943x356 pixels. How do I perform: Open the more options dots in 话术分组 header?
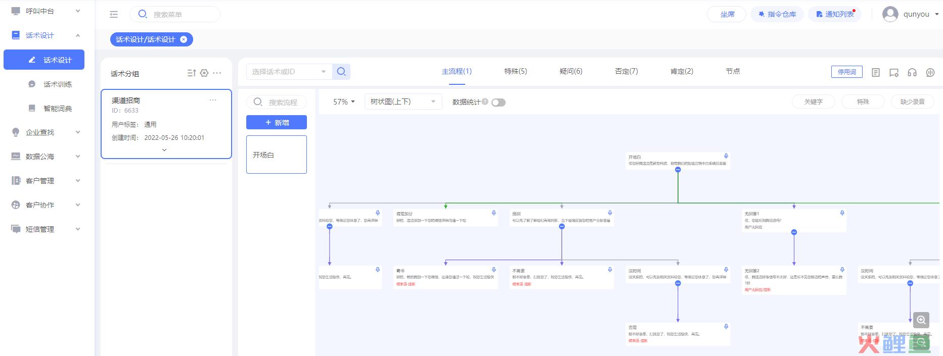(x=217, y=73)
